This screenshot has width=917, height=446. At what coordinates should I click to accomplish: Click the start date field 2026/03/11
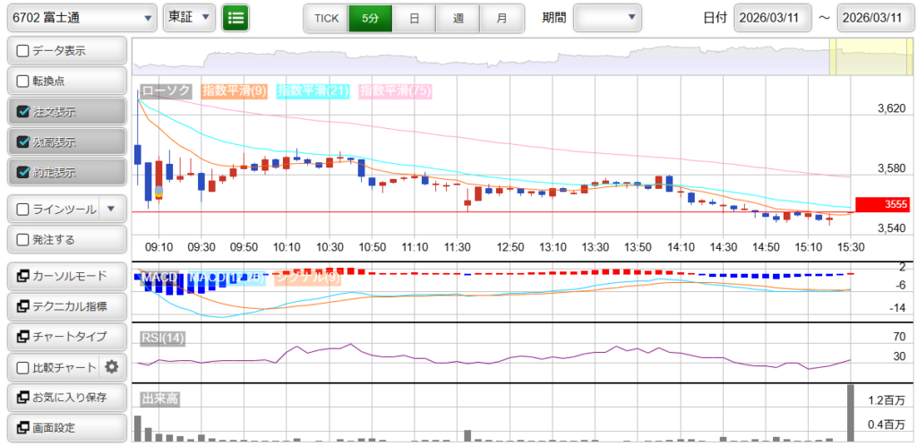[772, 18]
